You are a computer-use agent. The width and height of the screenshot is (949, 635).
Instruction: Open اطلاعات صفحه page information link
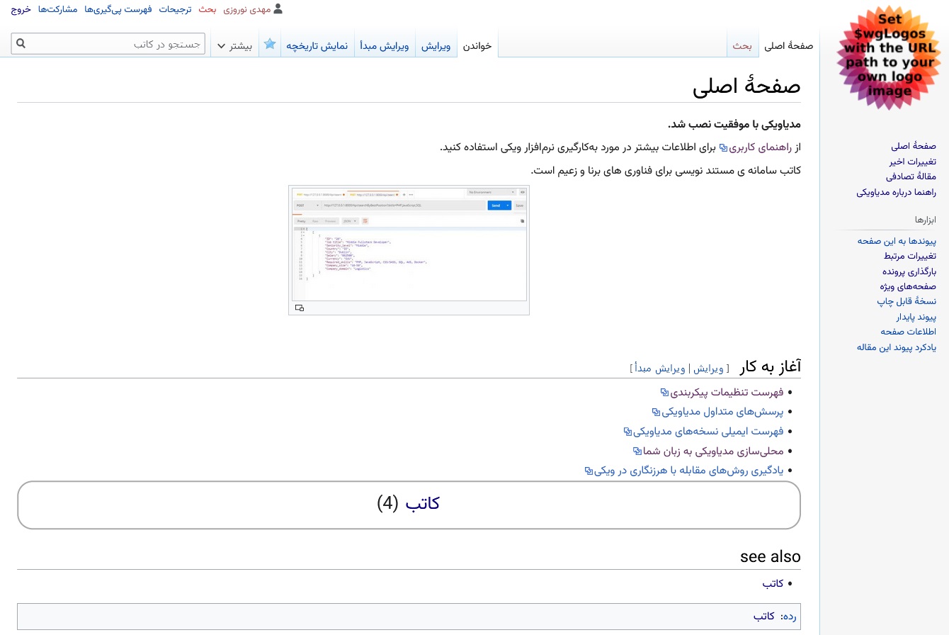click(x=909, y=332)
